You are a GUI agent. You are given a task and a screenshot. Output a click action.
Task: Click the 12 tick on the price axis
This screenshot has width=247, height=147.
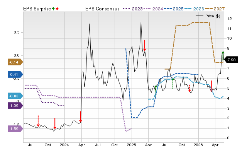(229, 19)
